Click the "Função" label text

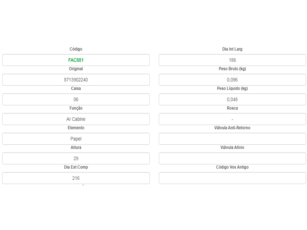tap(76, 108)
